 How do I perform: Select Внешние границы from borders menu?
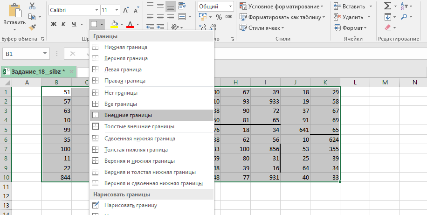tap(128, 115)
